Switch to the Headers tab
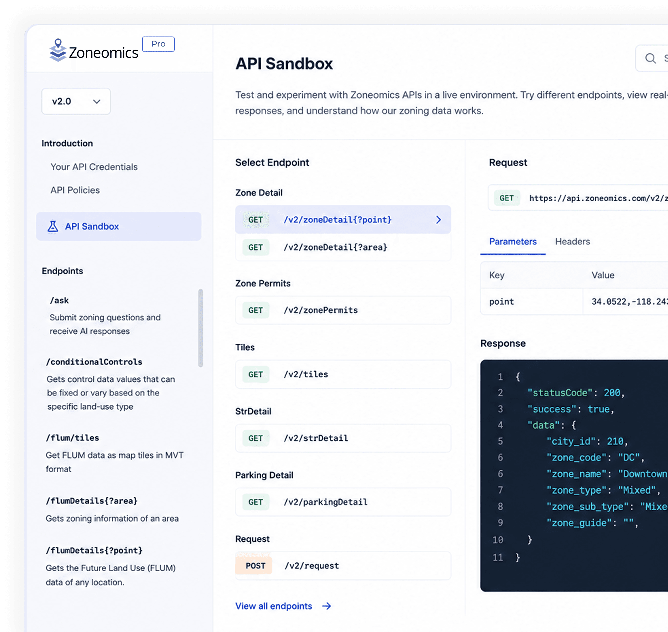This screenshot has width=668, height=632. click(573, 242)
